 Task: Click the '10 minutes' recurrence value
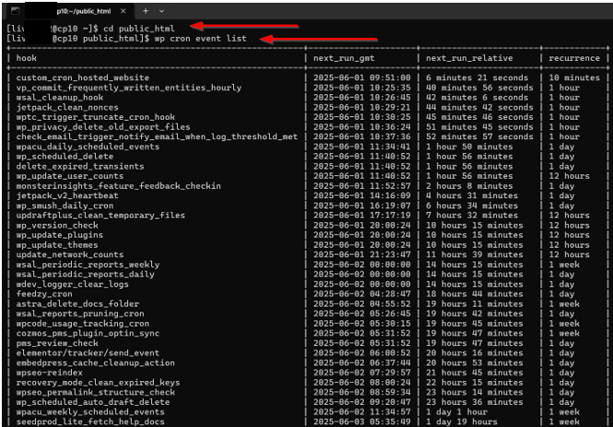tap(573, 78)
